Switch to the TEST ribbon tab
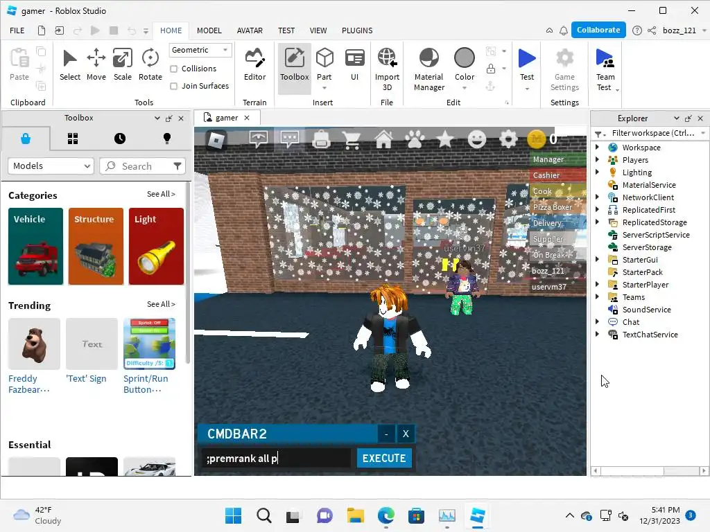This screenshot has width=710, height=532. [x=286, y=30]
